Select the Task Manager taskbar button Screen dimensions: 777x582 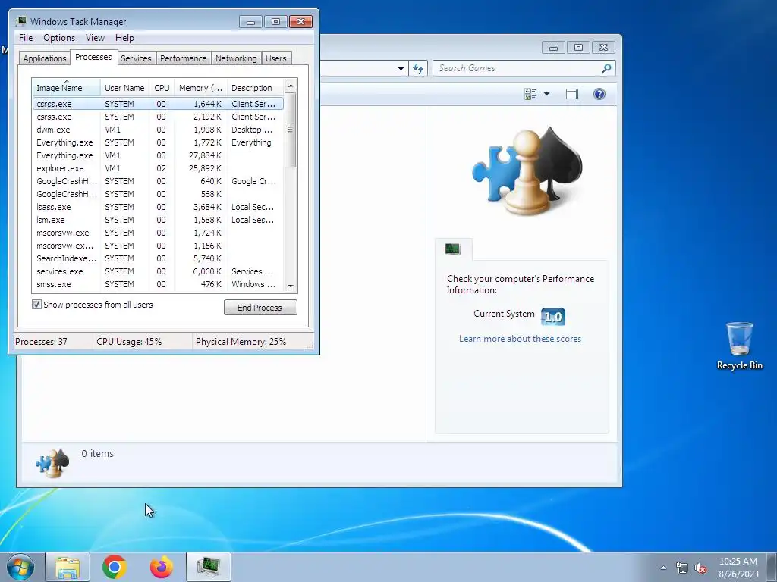pyautogui.click(x=209, y=567)
